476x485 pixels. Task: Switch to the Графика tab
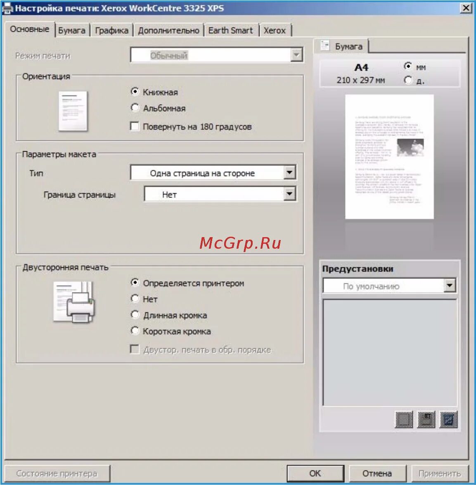point(111,30)
